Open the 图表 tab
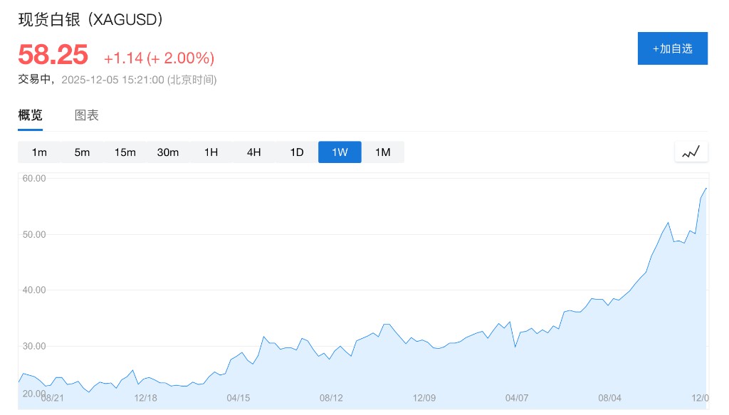 [x=87, y=115]
